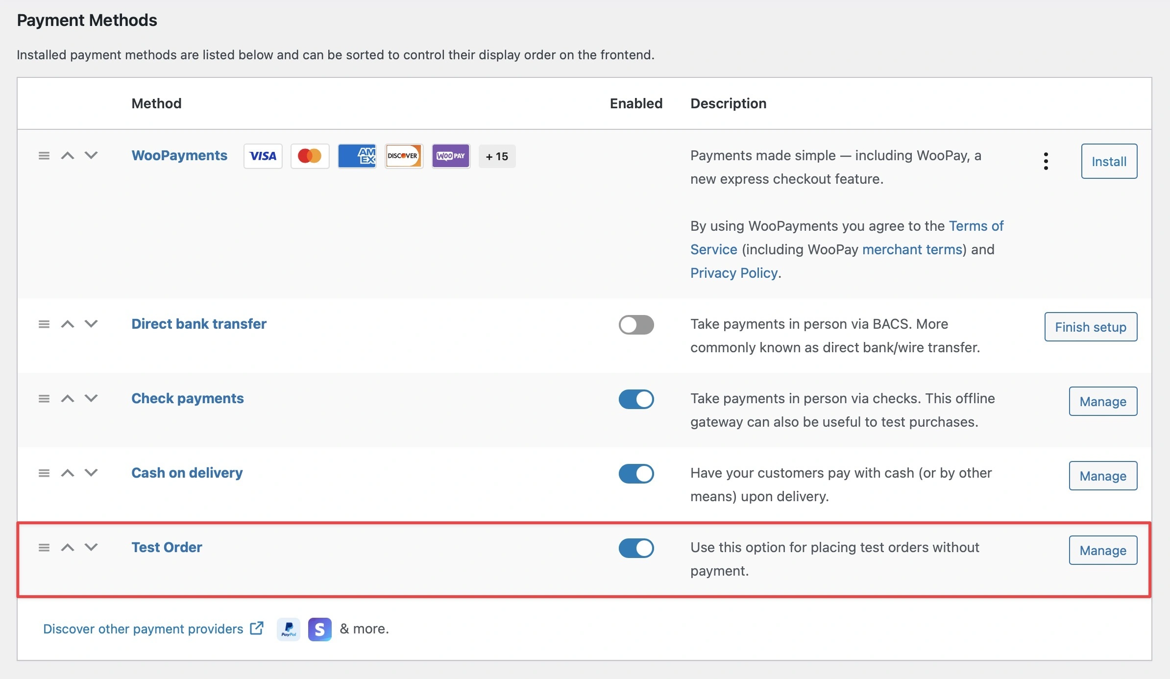This screenshot has width=1170, height=679.
Task: Open the Privacy Policy link
Action: coord(734,273)
